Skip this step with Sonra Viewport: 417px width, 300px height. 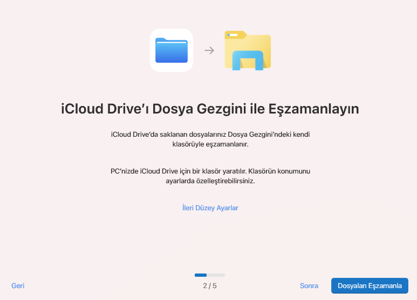(309, 286)
